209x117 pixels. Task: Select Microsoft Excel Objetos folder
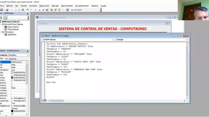pos(14,24)
